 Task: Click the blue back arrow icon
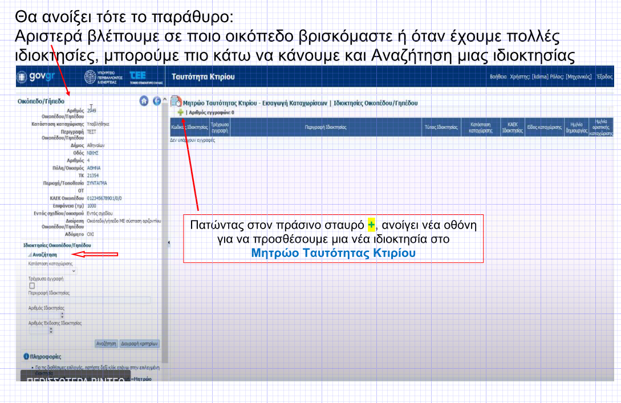click(158, 101)
